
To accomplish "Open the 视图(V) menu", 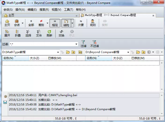I will [x=57, y=10].
